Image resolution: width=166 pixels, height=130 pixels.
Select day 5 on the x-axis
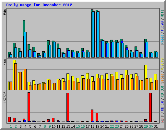[30, 126]
